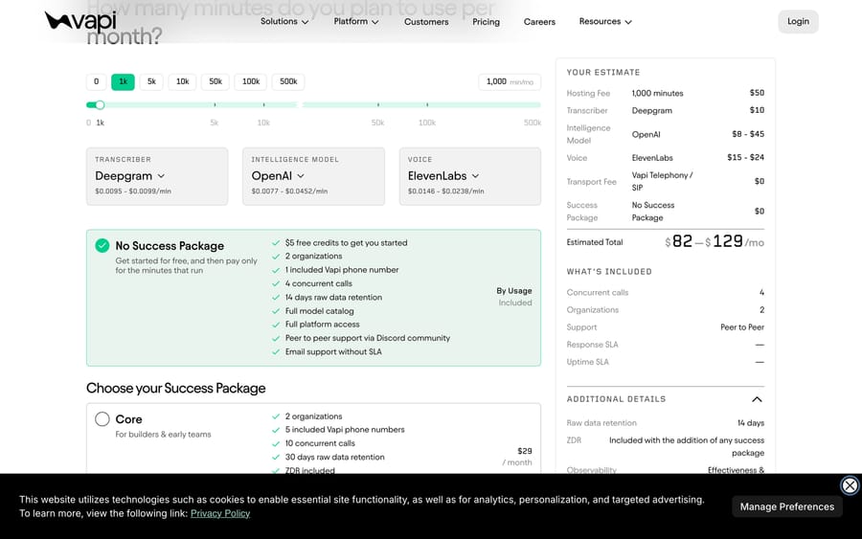The image size is (862, 539).
Task: Click the slider track at the 100k mark
Action: (x=427, y=105)
